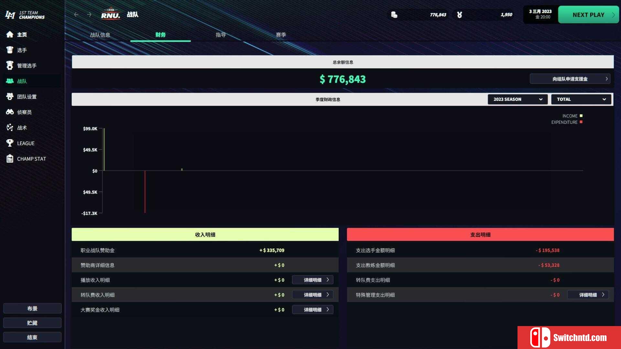Select the 支出选手金额明细 expenditure row
The image size is (621, 349).
pyautogui.click(x=480, y=250)
